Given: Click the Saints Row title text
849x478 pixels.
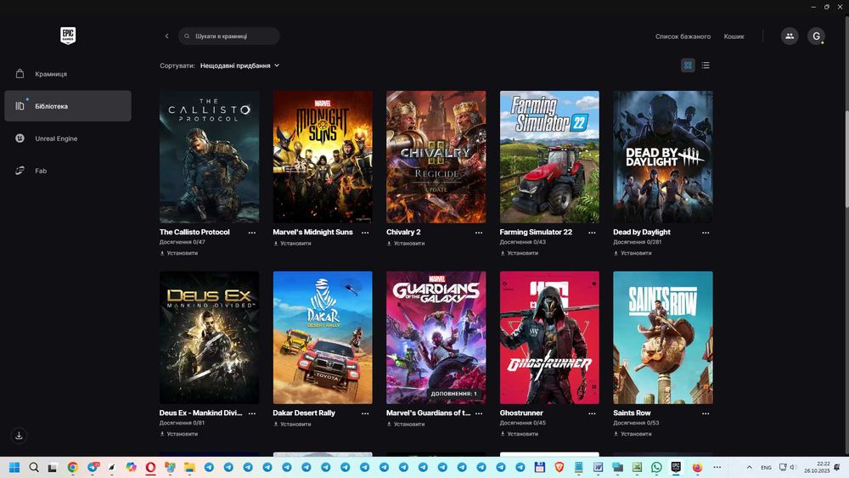Looking at the screenshot, I should coord(632,413).
